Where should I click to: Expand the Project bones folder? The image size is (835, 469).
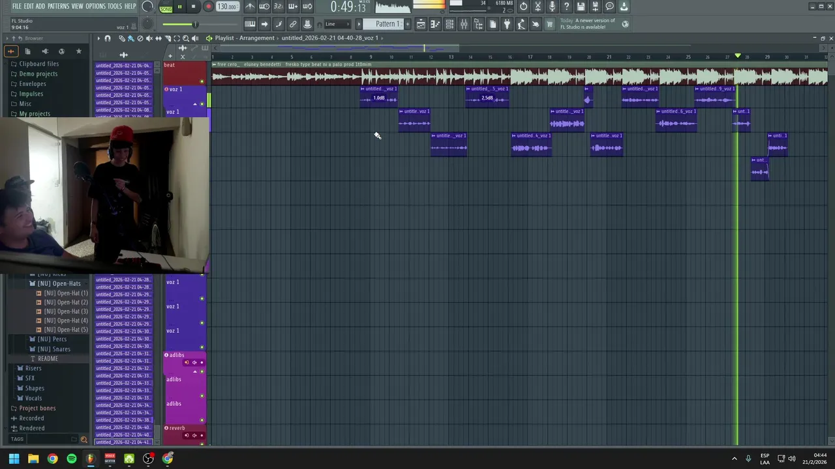pyautogui.click(x=37, y=408)
